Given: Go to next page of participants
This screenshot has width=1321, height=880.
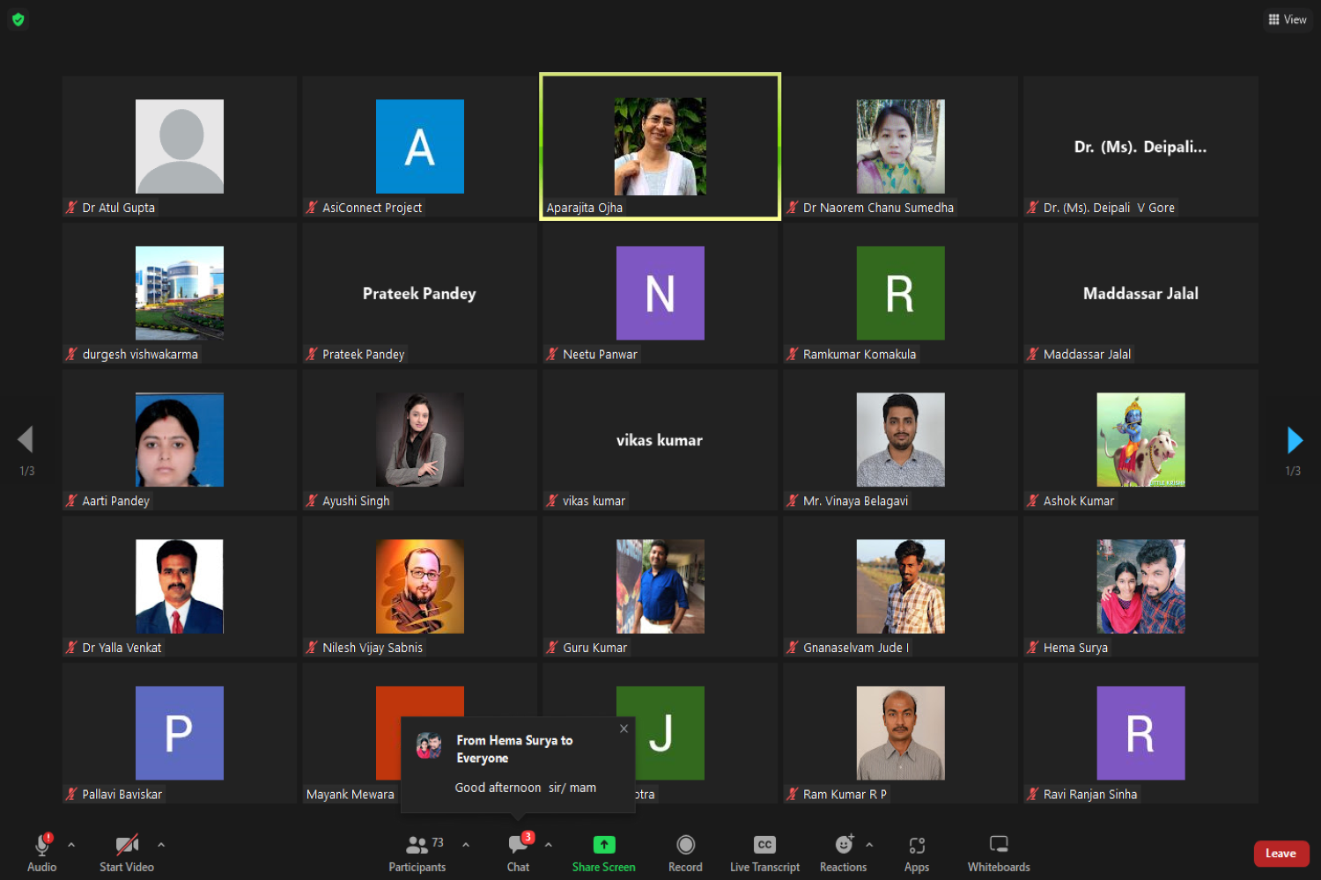Looking at the screenshot, I should (x=1294, y=440).
